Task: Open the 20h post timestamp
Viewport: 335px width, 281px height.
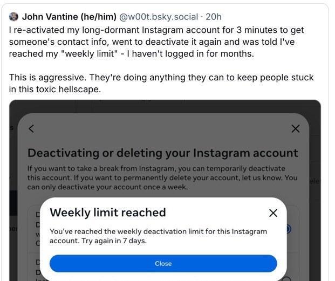Action: click(x=214, y=17)
